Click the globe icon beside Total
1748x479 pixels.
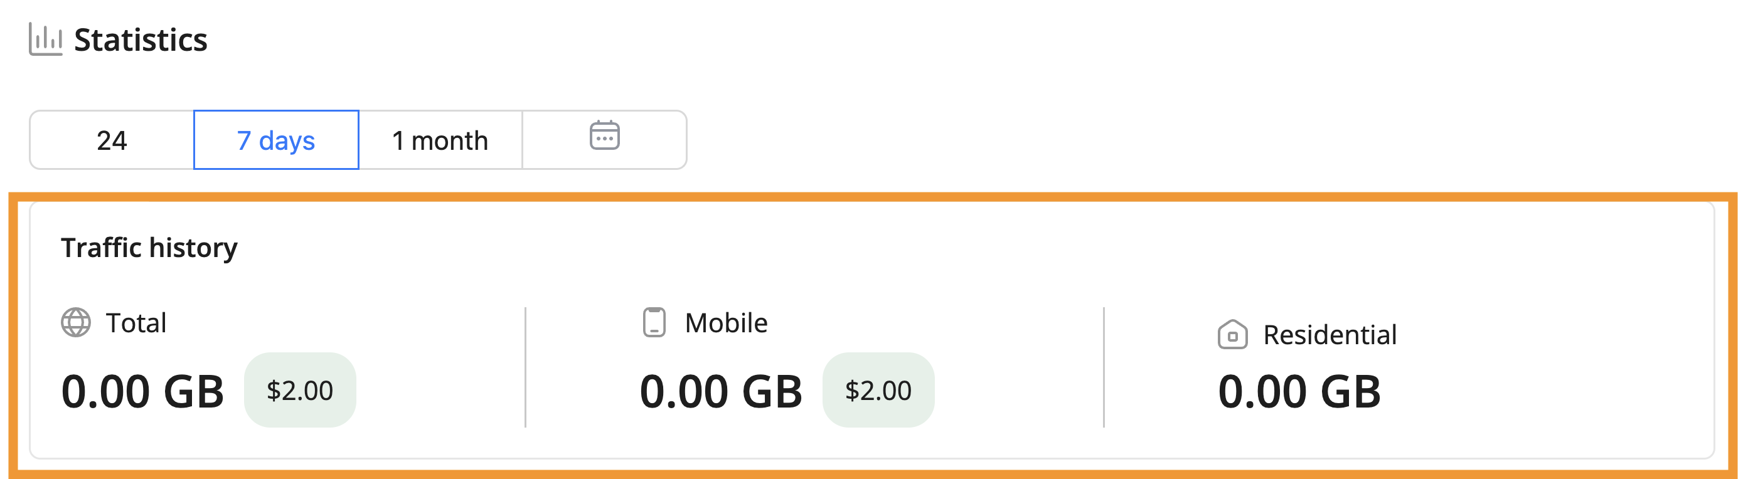(x=75, y=322)
